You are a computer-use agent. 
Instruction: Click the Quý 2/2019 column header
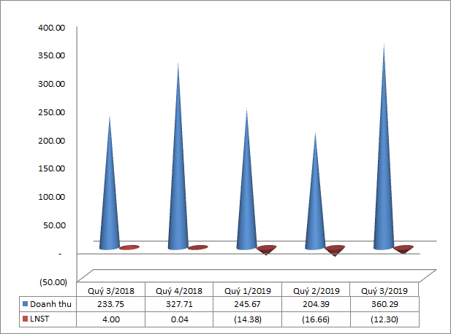coord(316,291)
